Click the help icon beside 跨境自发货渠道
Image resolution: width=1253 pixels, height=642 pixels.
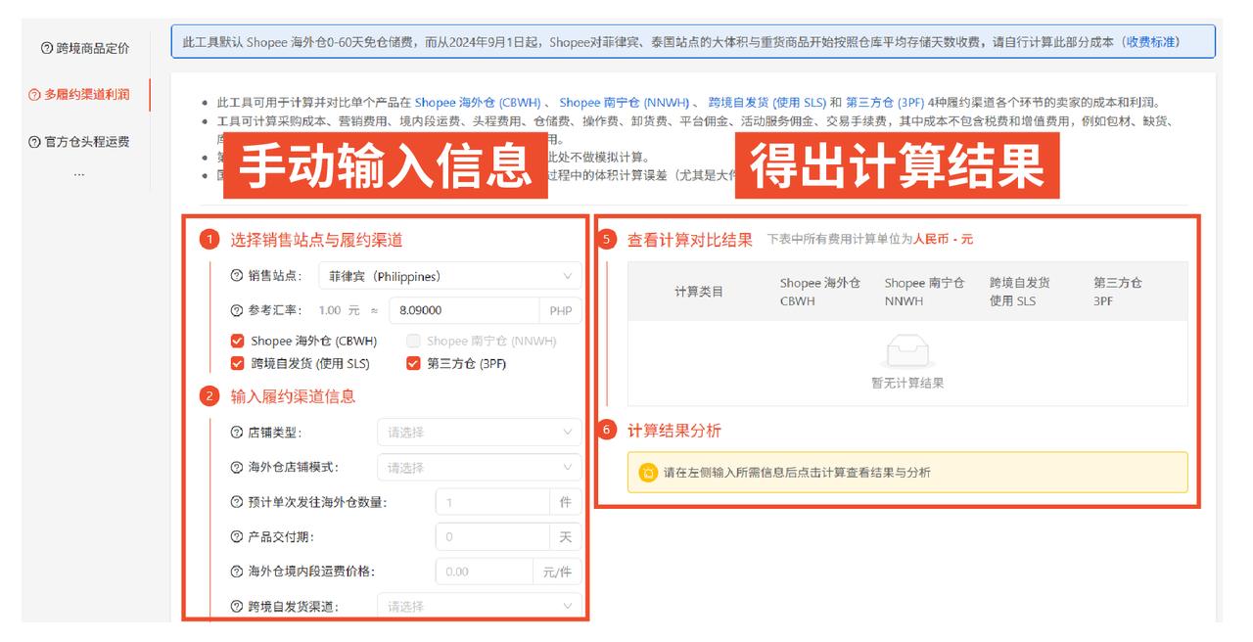pos(236,607)
